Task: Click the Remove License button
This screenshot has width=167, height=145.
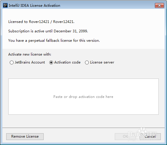Action: [25, 136]
